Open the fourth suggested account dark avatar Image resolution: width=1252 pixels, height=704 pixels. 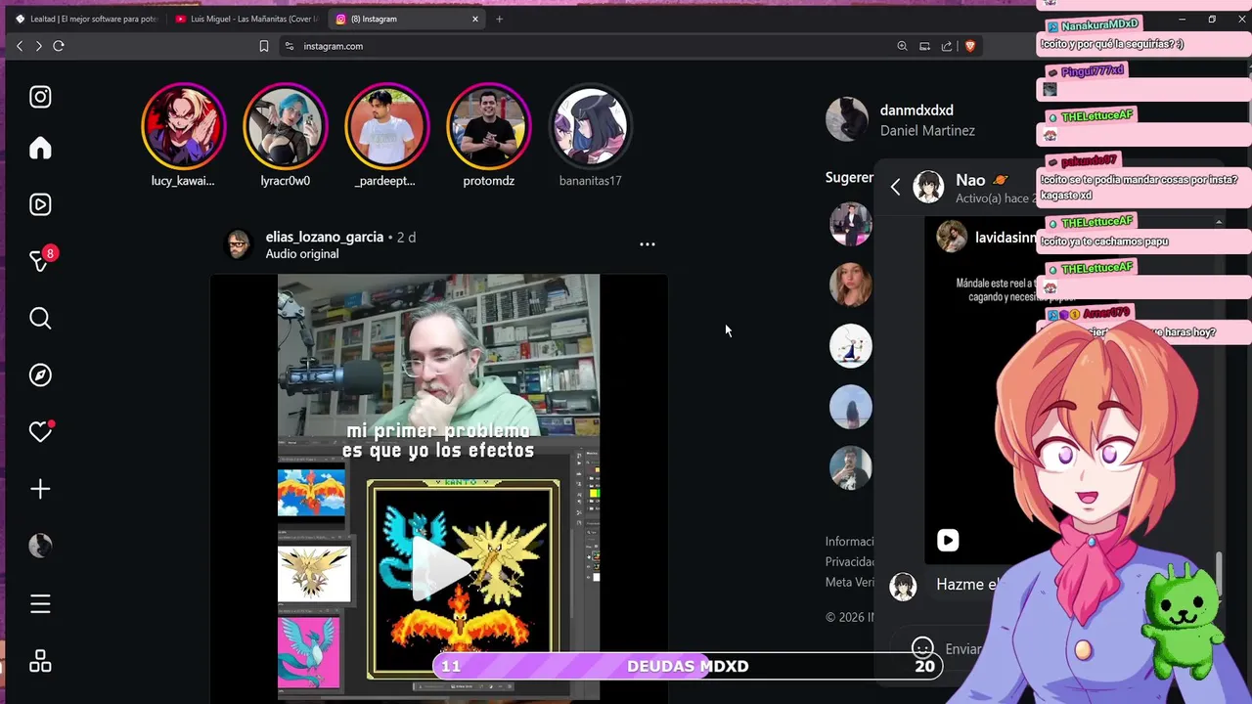pyautogui.click(x=850, y=406)
